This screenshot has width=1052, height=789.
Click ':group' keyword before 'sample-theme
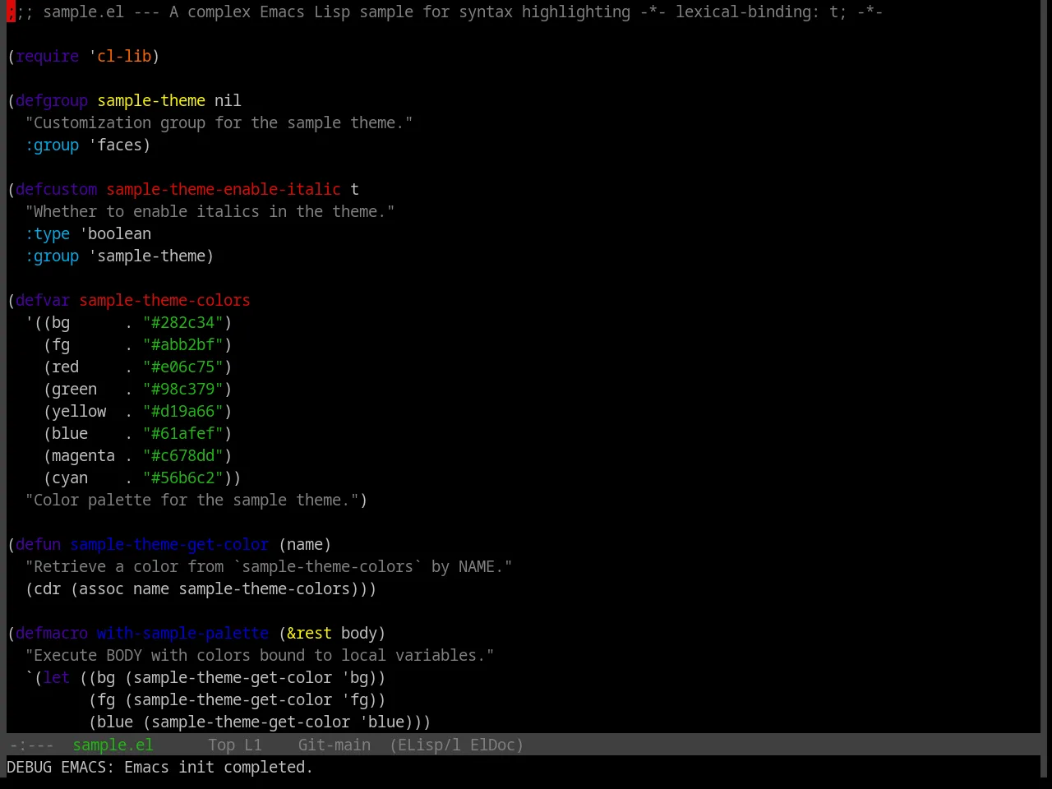click(x=52, y=256)
